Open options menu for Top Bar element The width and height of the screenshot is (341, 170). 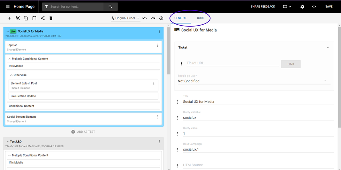157,45
